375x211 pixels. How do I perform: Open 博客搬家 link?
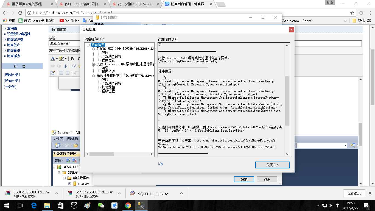tap(14, 56)
